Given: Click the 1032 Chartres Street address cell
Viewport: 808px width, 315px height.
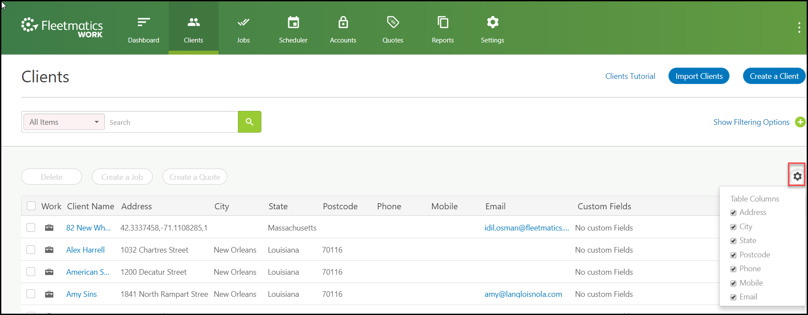Looking at the screenshot, I should [x=154, y=250].
